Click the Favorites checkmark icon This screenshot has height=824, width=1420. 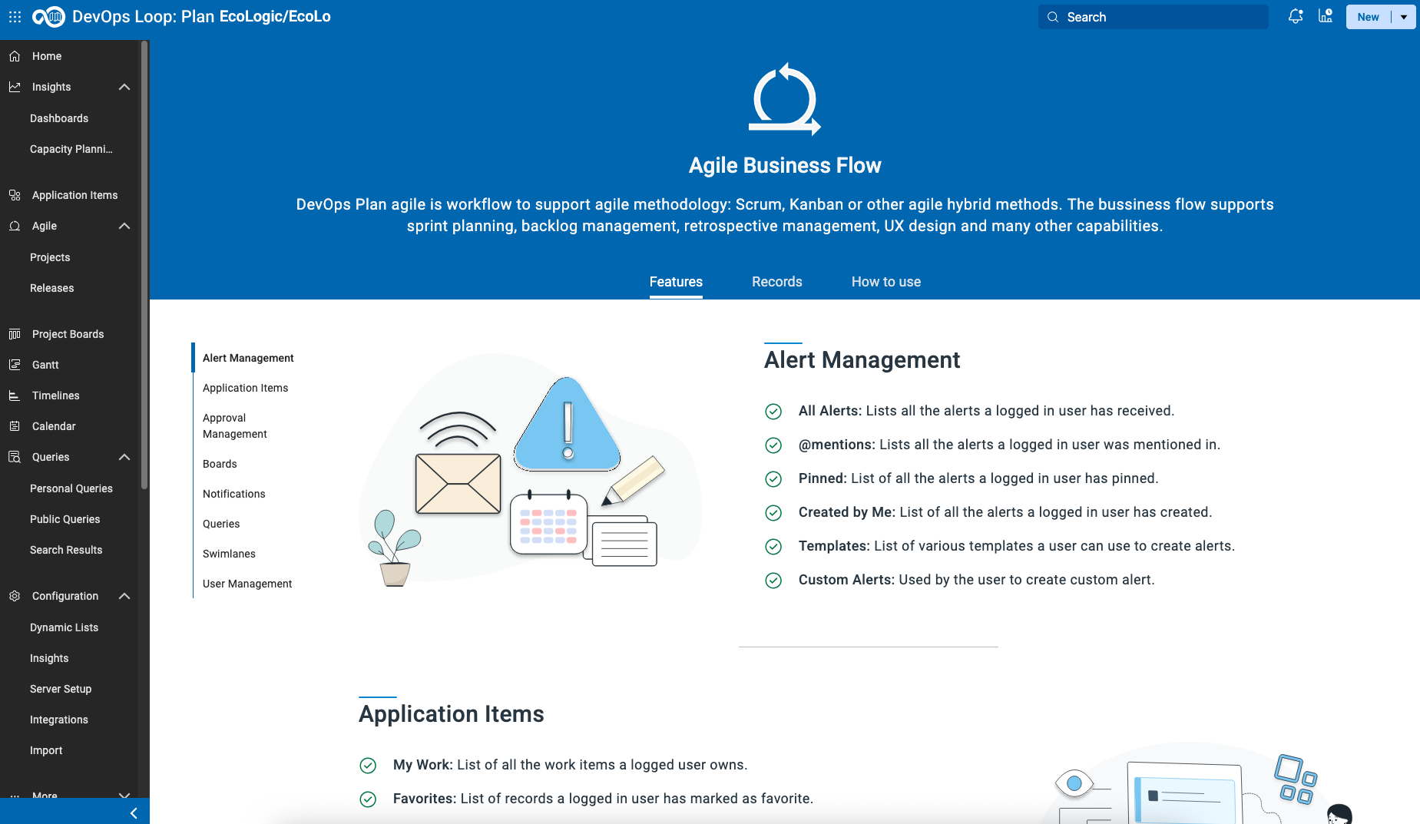(x=368, y=799)
